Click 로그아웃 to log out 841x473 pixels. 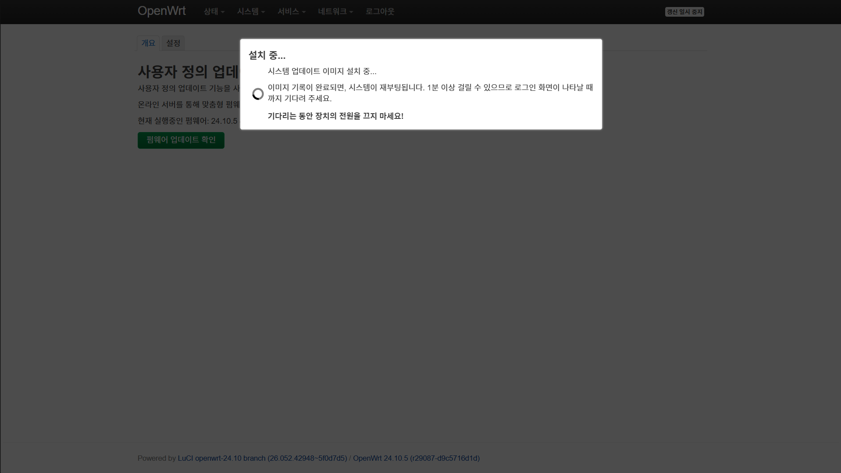tap(380, 12)
